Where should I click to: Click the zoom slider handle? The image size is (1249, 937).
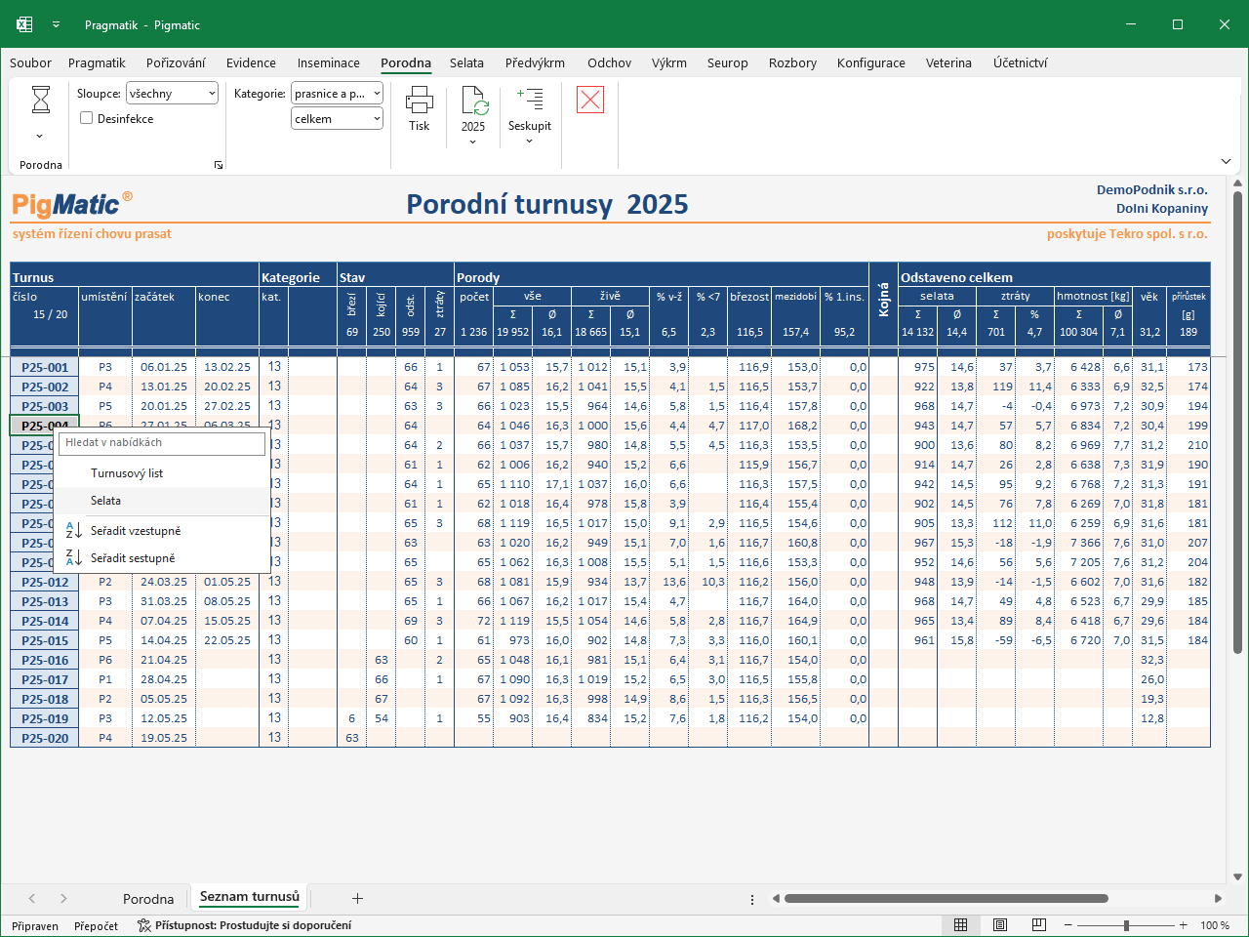tap(1126, 925)
